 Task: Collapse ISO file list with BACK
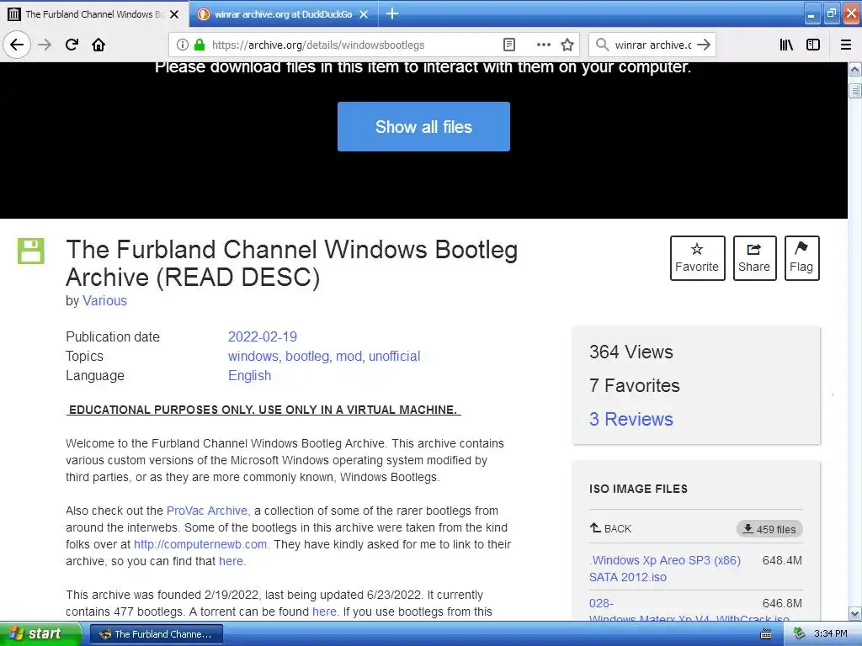tap(611, 528)
